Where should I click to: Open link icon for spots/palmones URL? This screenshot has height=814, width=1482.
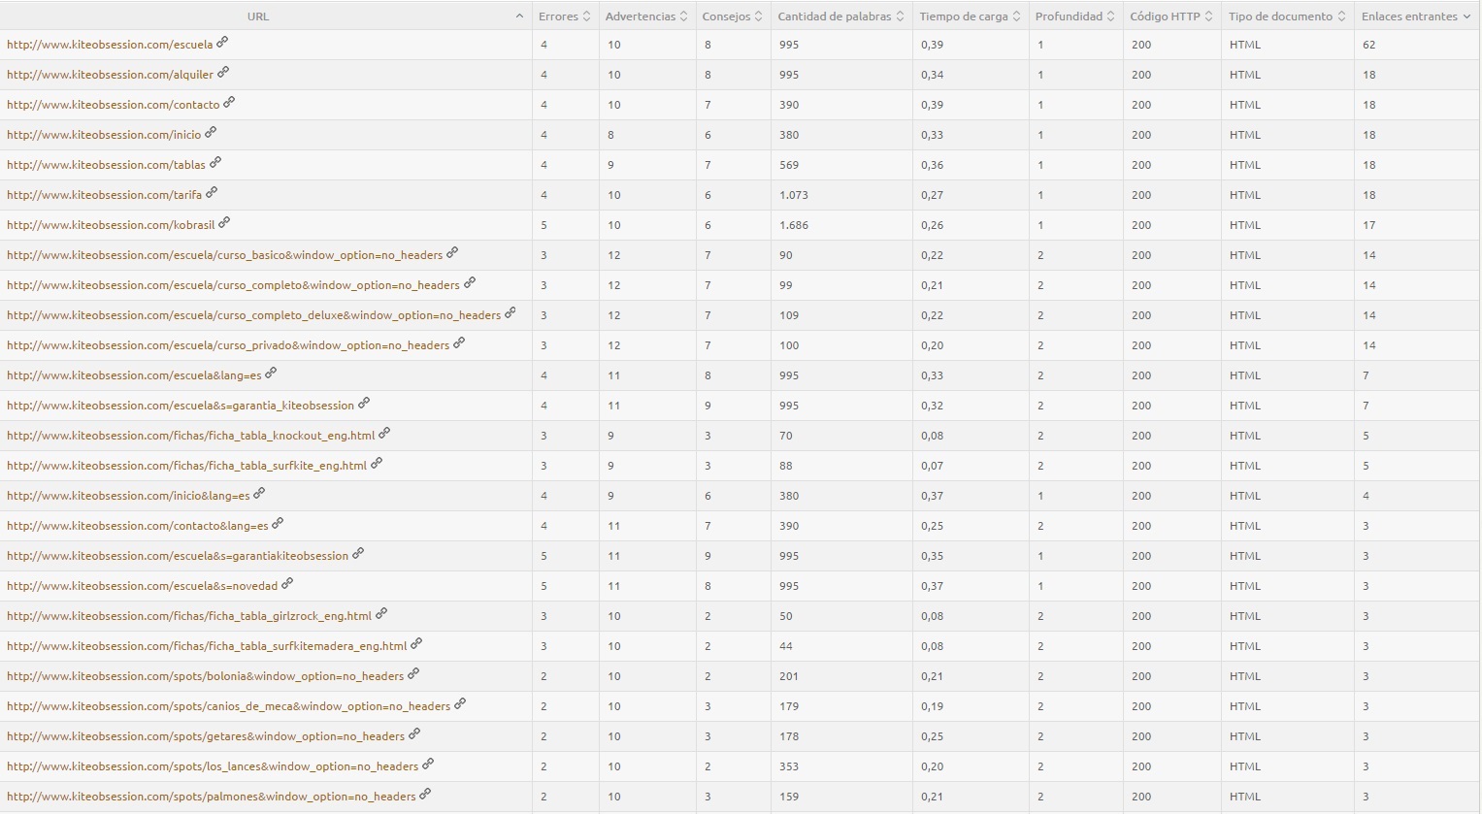coord(425,794)
